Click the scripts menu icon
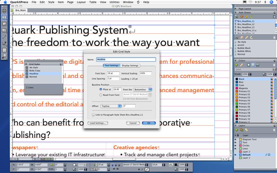Screen dimensions: 277x173 point(138,2)
